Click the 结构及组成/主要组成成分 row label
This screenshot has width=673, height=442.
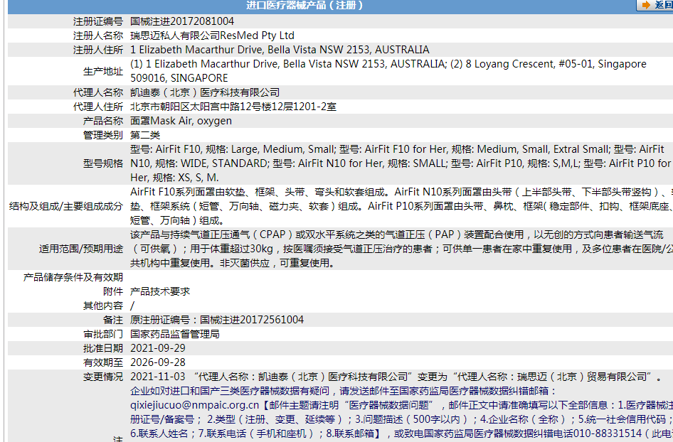click(66, 206)
